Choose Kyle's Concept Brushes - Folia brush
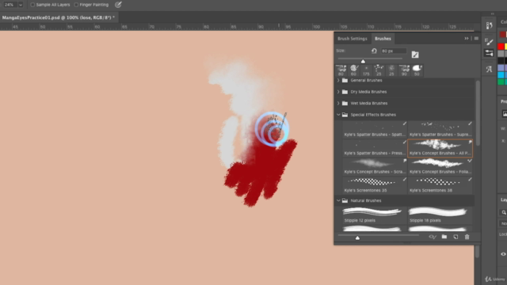507x285 pixels. coord(440,167)
